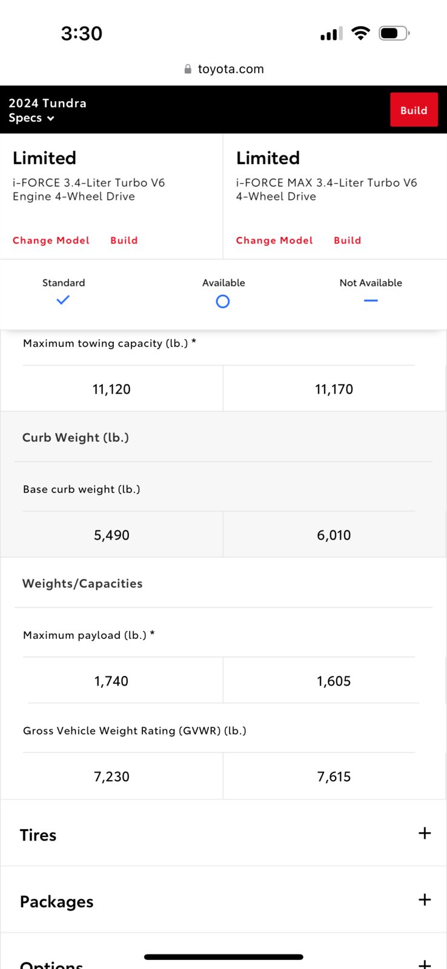Expand the Options section plus icon

425,964
